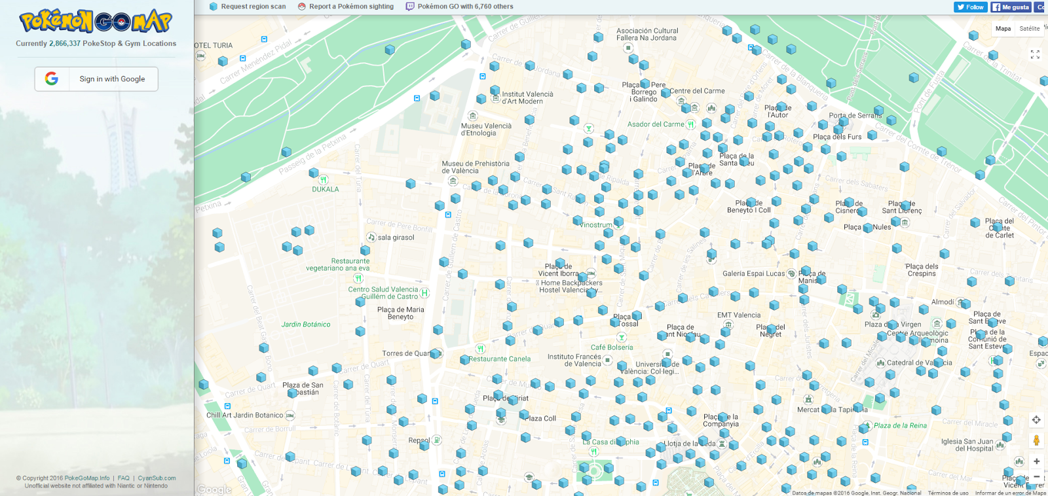Click the Catedral de Valencia landmark icon

880,363
